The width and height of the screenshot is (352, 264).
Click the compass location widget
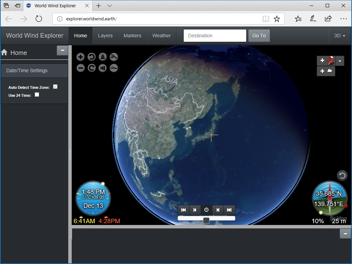tap(329, 199)
